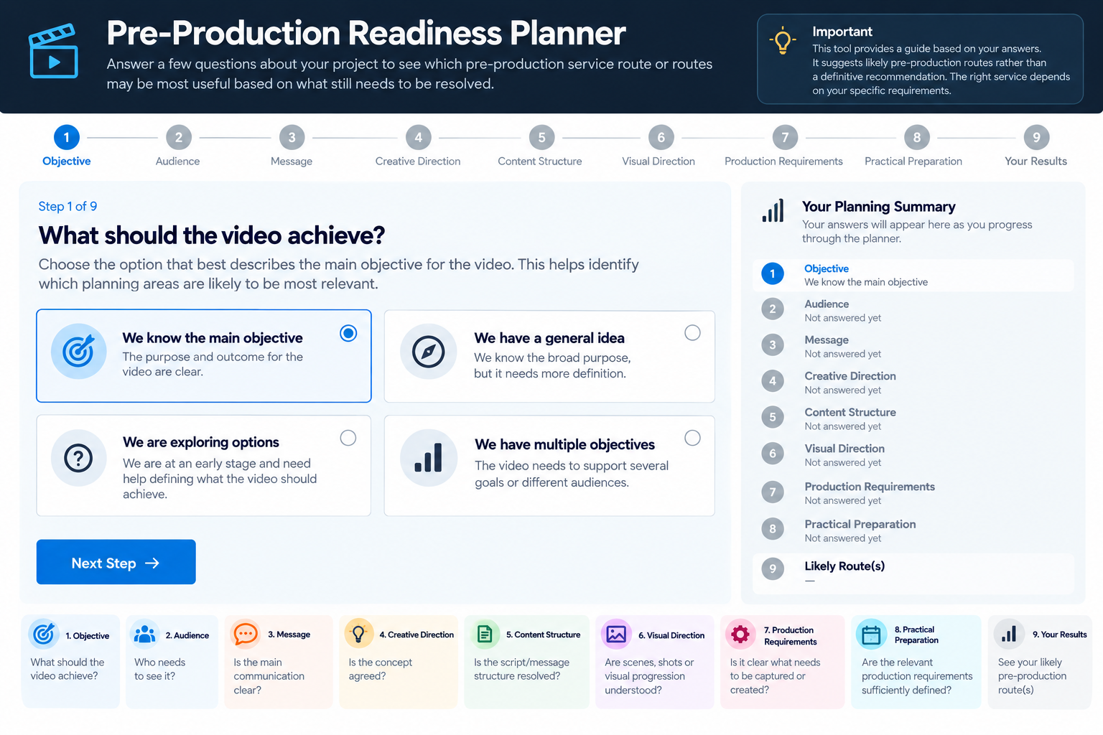This screenshot has height=735, width=1103.
Task: Select the Likely Route(s) row in Planning Summary
Action: point(913,572)
